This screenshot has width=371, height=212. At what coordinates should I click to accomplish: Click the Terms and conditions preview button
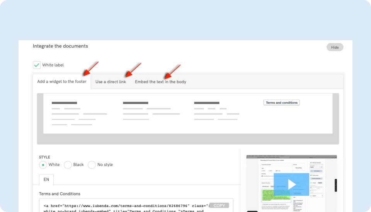click(x=281, y=103)
